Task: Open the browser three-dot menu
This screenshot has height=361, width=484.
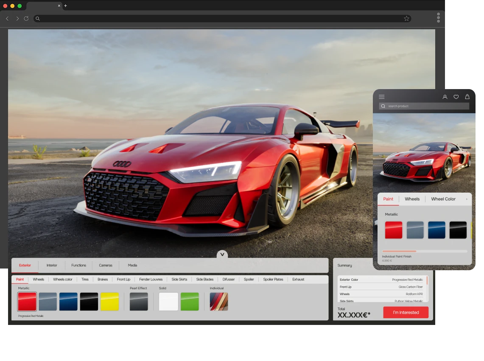Action: (x=438, y=18)
